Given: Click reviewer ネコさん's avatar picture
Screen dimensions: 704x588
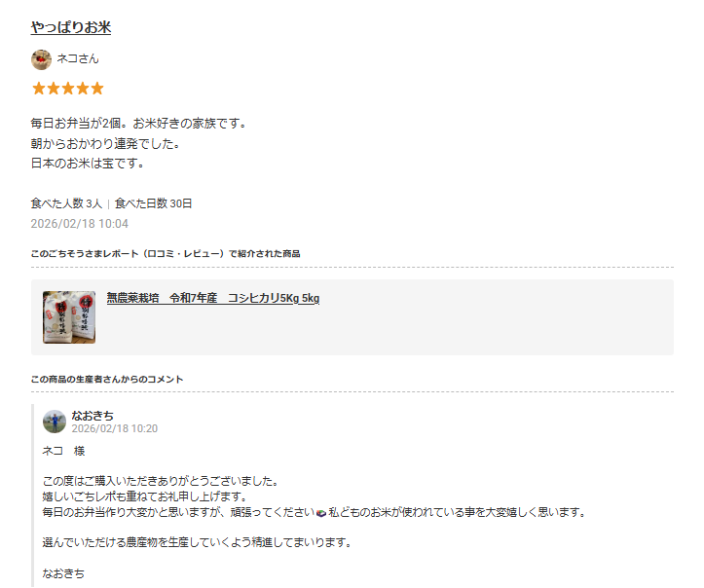Looking at the screenshot, I should pos(41,59).
